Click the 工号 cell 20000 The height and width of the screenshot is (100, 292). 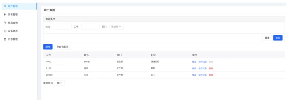[x=49, y=75]
